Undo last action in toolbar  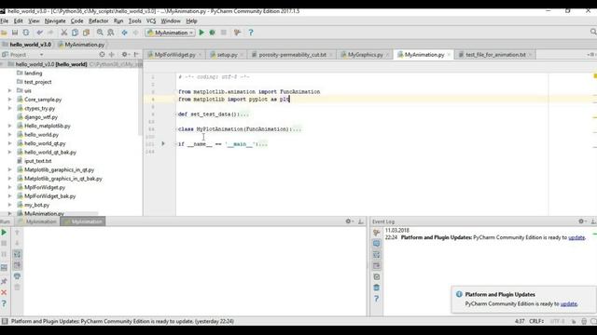[39, 33]
